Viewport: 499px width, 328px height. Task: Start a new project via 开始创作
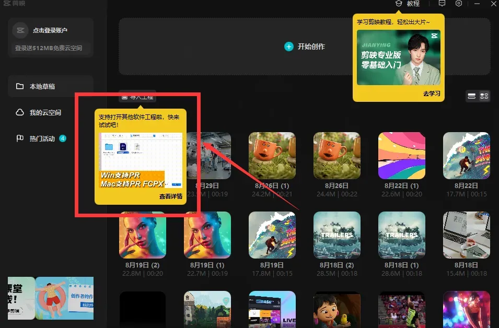(x=305, y=46)
